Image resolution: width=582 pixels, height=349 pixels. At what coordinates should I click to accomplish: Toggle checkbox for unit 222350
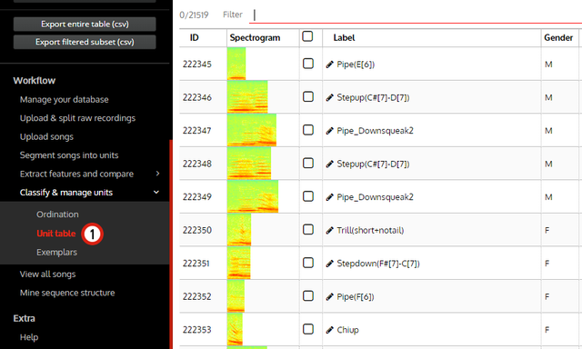pyautogui.click(x=308, y=230)
